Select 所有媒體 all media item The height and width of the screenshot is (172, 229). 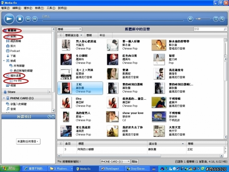point(17,66)
